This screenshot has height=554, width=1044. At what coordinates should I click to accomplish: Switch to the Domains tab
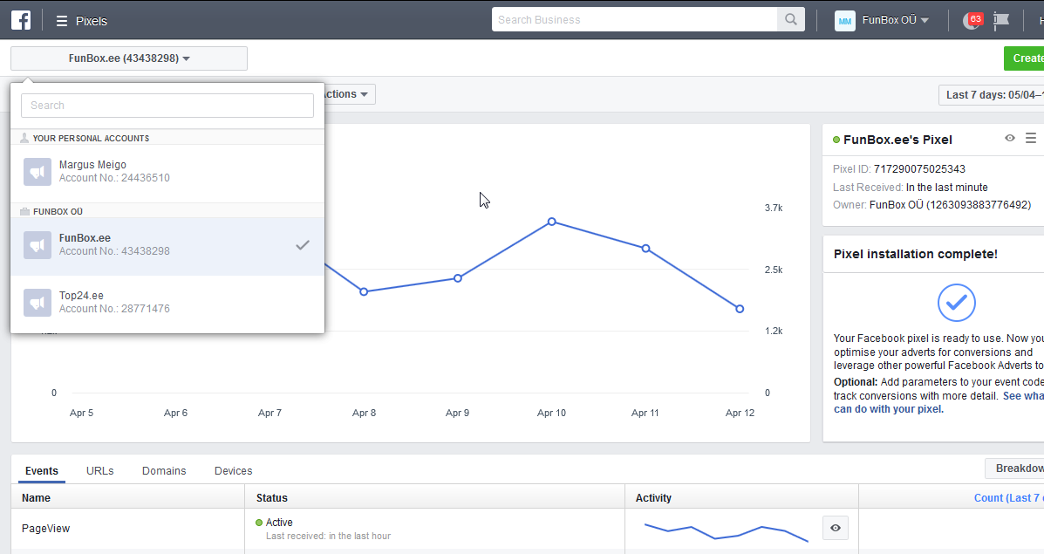point(164,471)
